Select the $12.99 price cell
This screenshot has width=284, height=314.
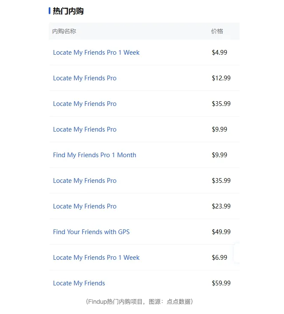[x=221, y=78]
